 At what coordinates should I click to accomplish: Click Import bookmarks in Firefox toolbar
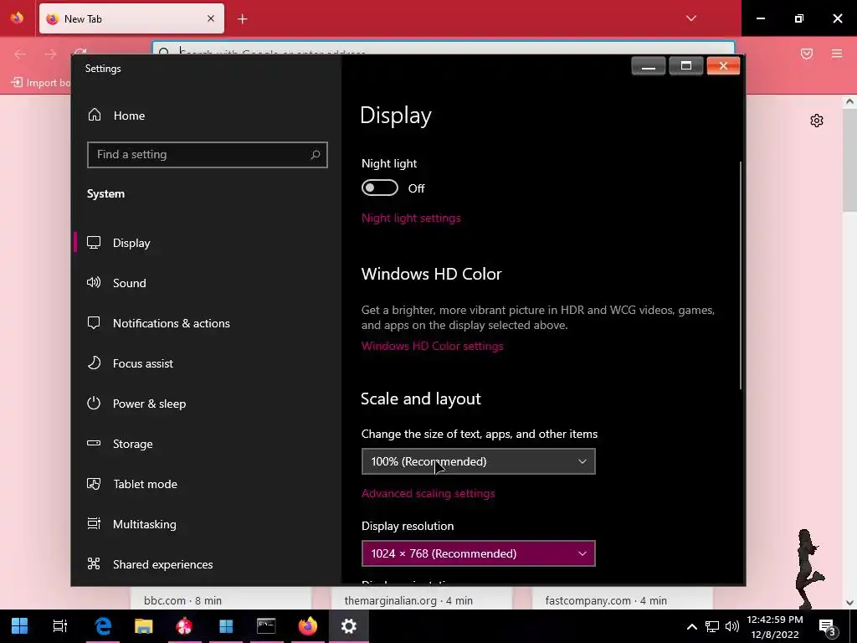[42, 83]
